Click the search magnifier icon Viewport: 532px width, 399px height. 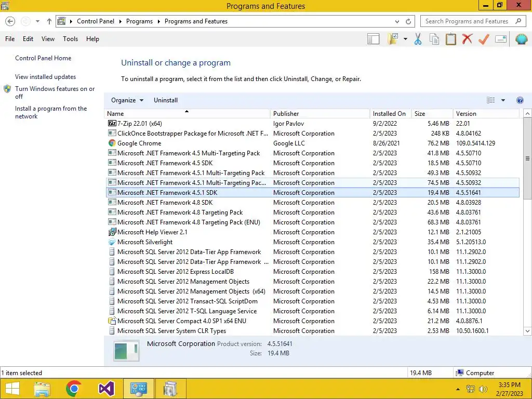click(518, 21)
